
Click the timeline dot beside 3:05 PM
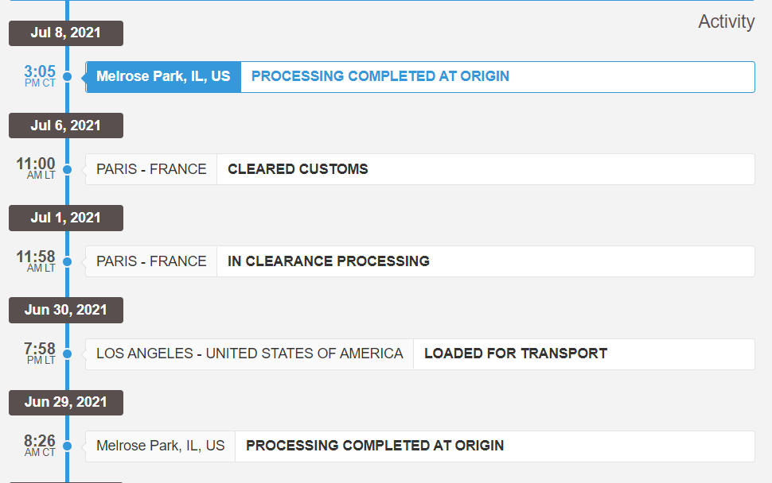pos(68,77)
